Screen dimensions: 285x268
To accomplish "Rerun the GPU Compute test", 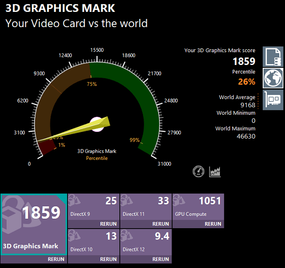I will [x=213, y=224].
